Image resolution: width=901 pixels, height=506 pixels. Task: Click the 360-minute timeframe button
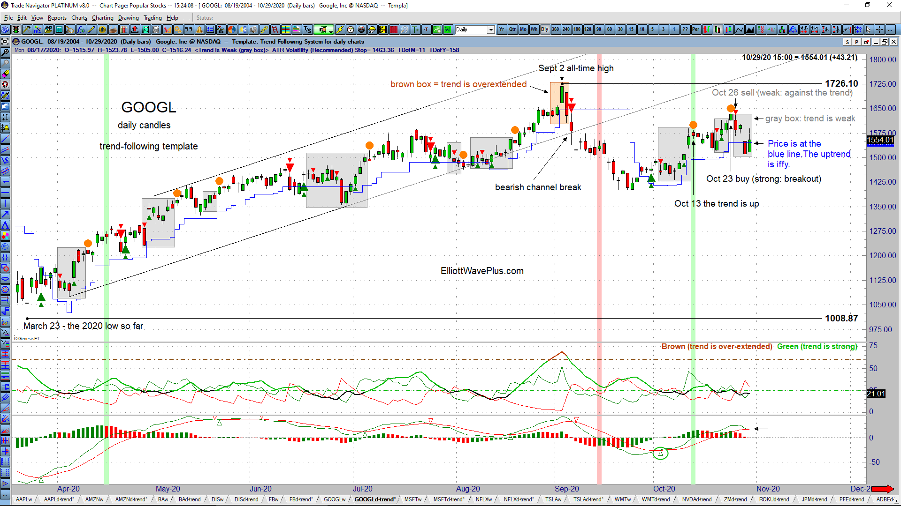point(555,29)
